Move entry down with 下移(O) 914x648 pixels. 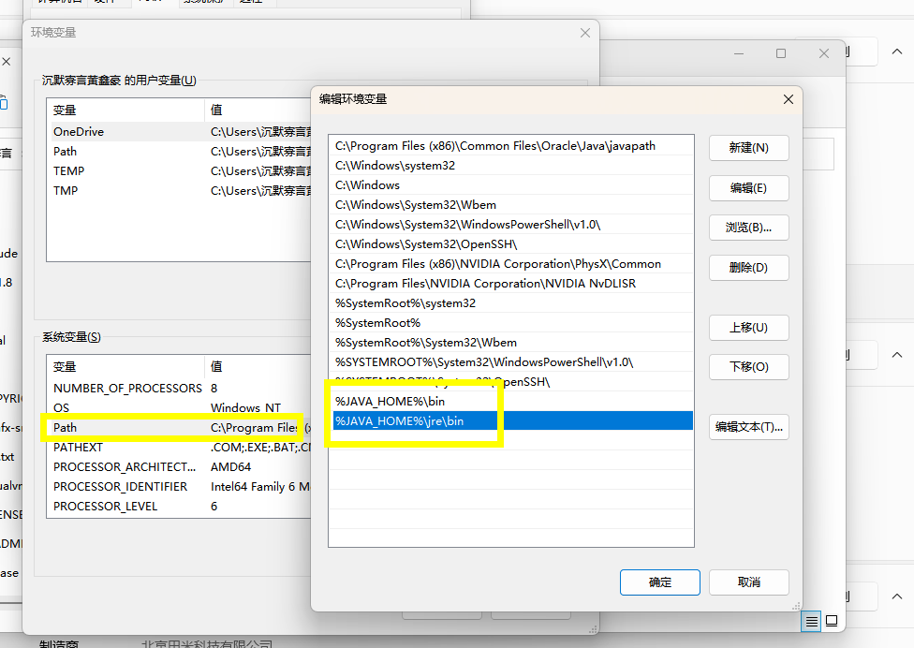[748, 367]
